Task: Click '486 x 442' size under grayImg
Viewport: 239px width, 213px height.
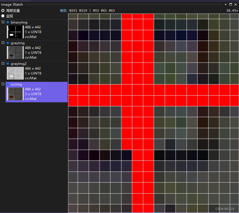Action: (33, 48)
